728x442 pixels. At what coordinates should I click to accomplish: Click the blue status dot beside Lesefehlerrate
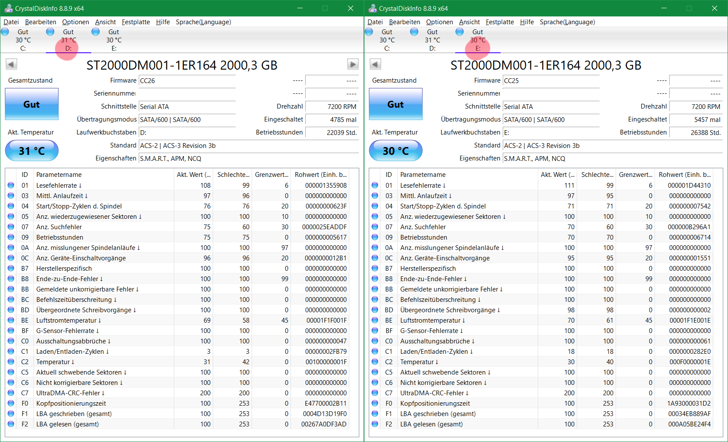click(x=10, y=185)
